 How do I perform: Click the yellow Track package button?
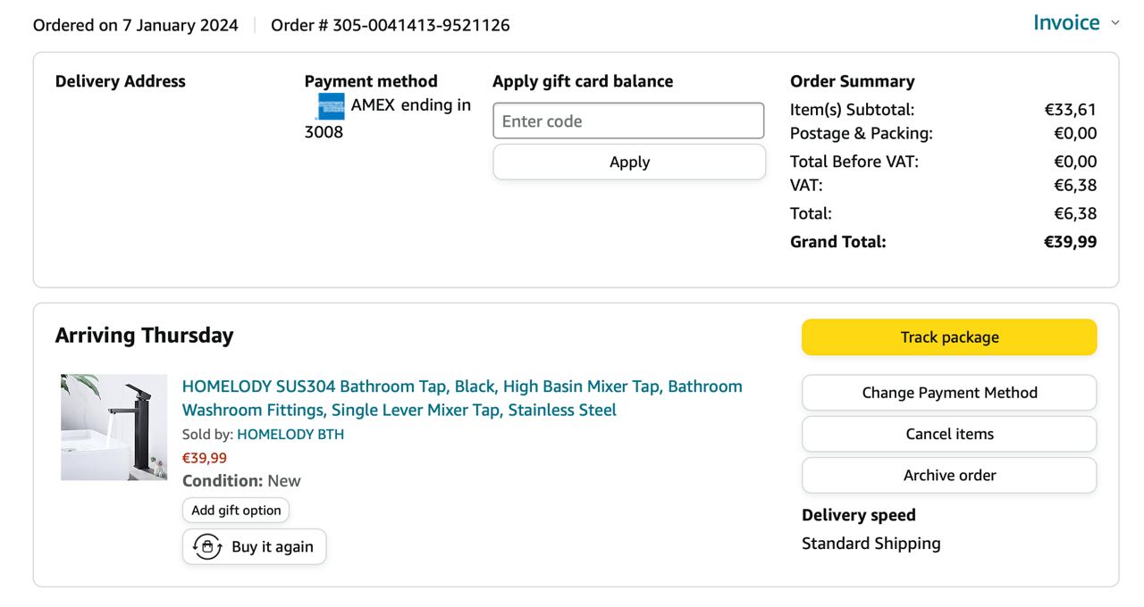click(948, 337)
